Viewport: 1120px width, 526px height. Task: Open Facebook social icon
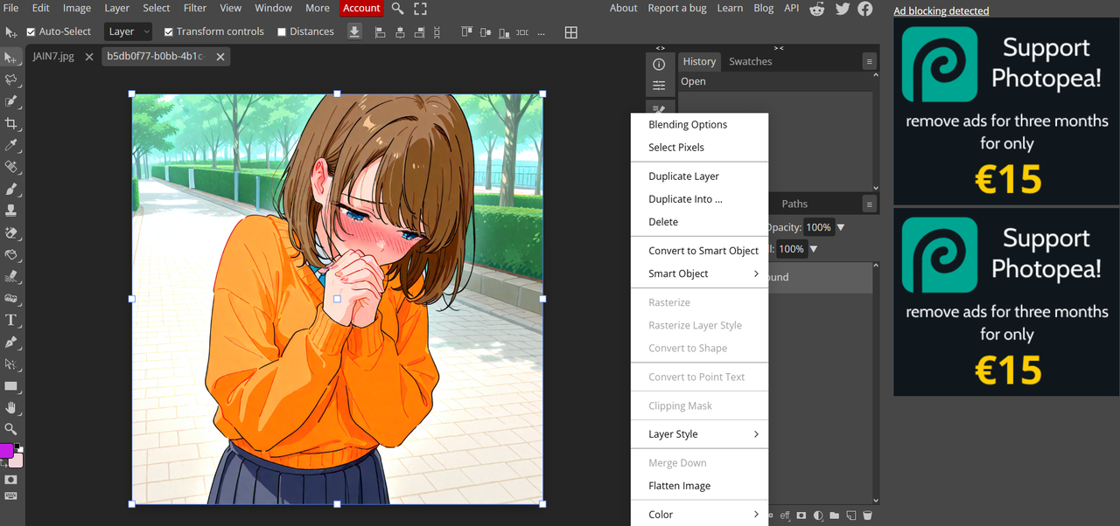[864, 8]
